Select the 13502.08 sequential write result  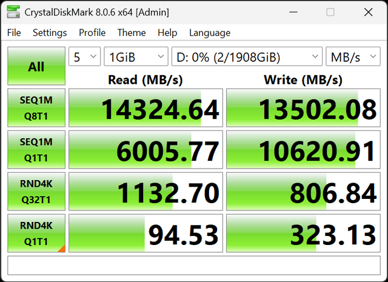click(303, 108)
